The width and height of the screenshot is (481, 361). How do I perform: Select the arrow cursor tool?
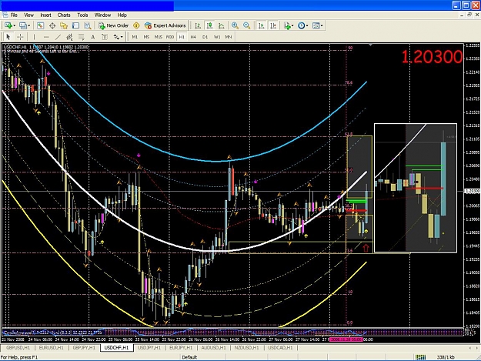8,37
